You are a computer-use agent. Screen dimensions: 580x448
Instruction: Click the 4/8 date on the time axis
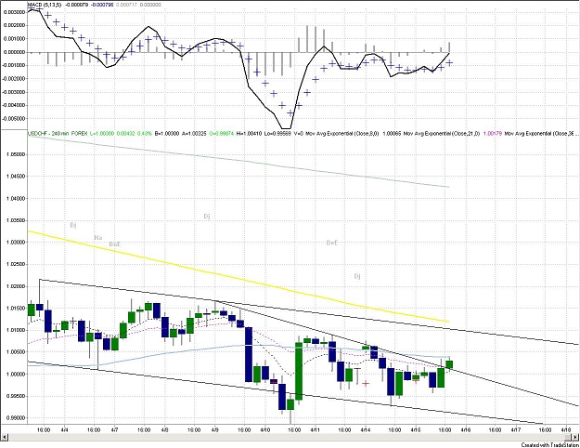coord(165,429)
